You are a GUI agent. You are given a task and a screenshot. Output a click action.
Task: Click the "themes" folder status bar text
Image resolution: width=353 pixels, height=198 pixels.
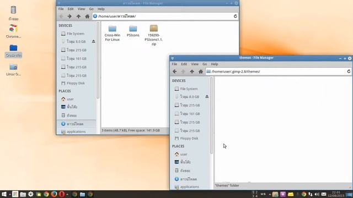point(227,185)
